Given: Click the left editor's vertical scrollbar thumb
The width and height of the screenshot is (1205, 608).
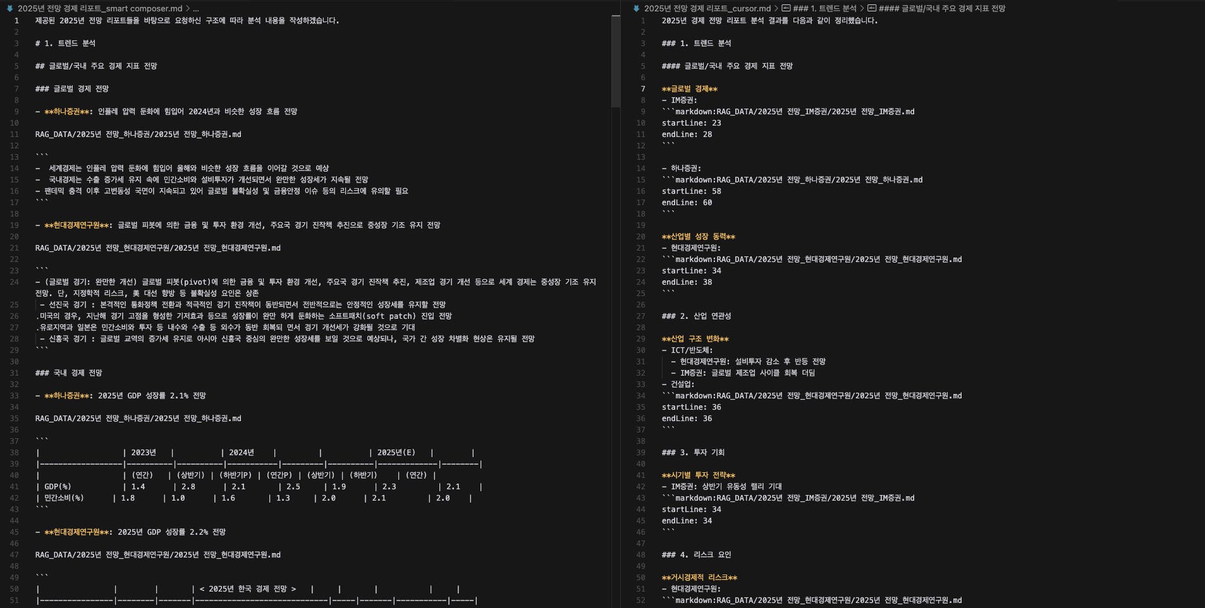Looking at the screenshot, I should tap(615, 61).
